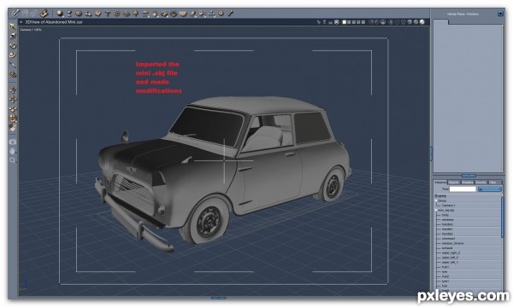This screenshot has width=513, height=307.
Task: Select the Rotate tool in left toolbar
Action: [13, 45]
